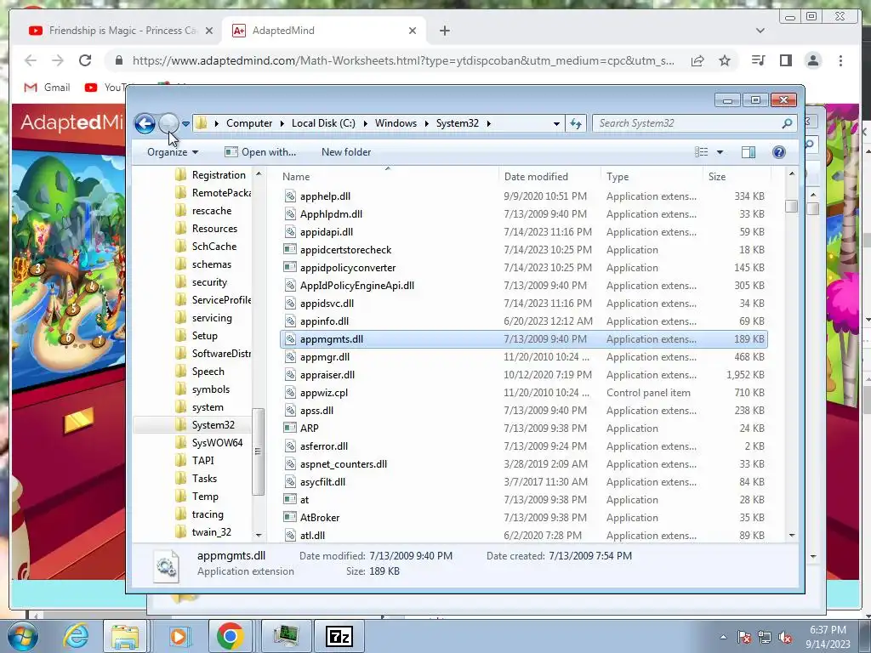This screenshot has width=871, height=653.
Task: Click the Explorer Forward arrow button
Action: click(169, 123)
